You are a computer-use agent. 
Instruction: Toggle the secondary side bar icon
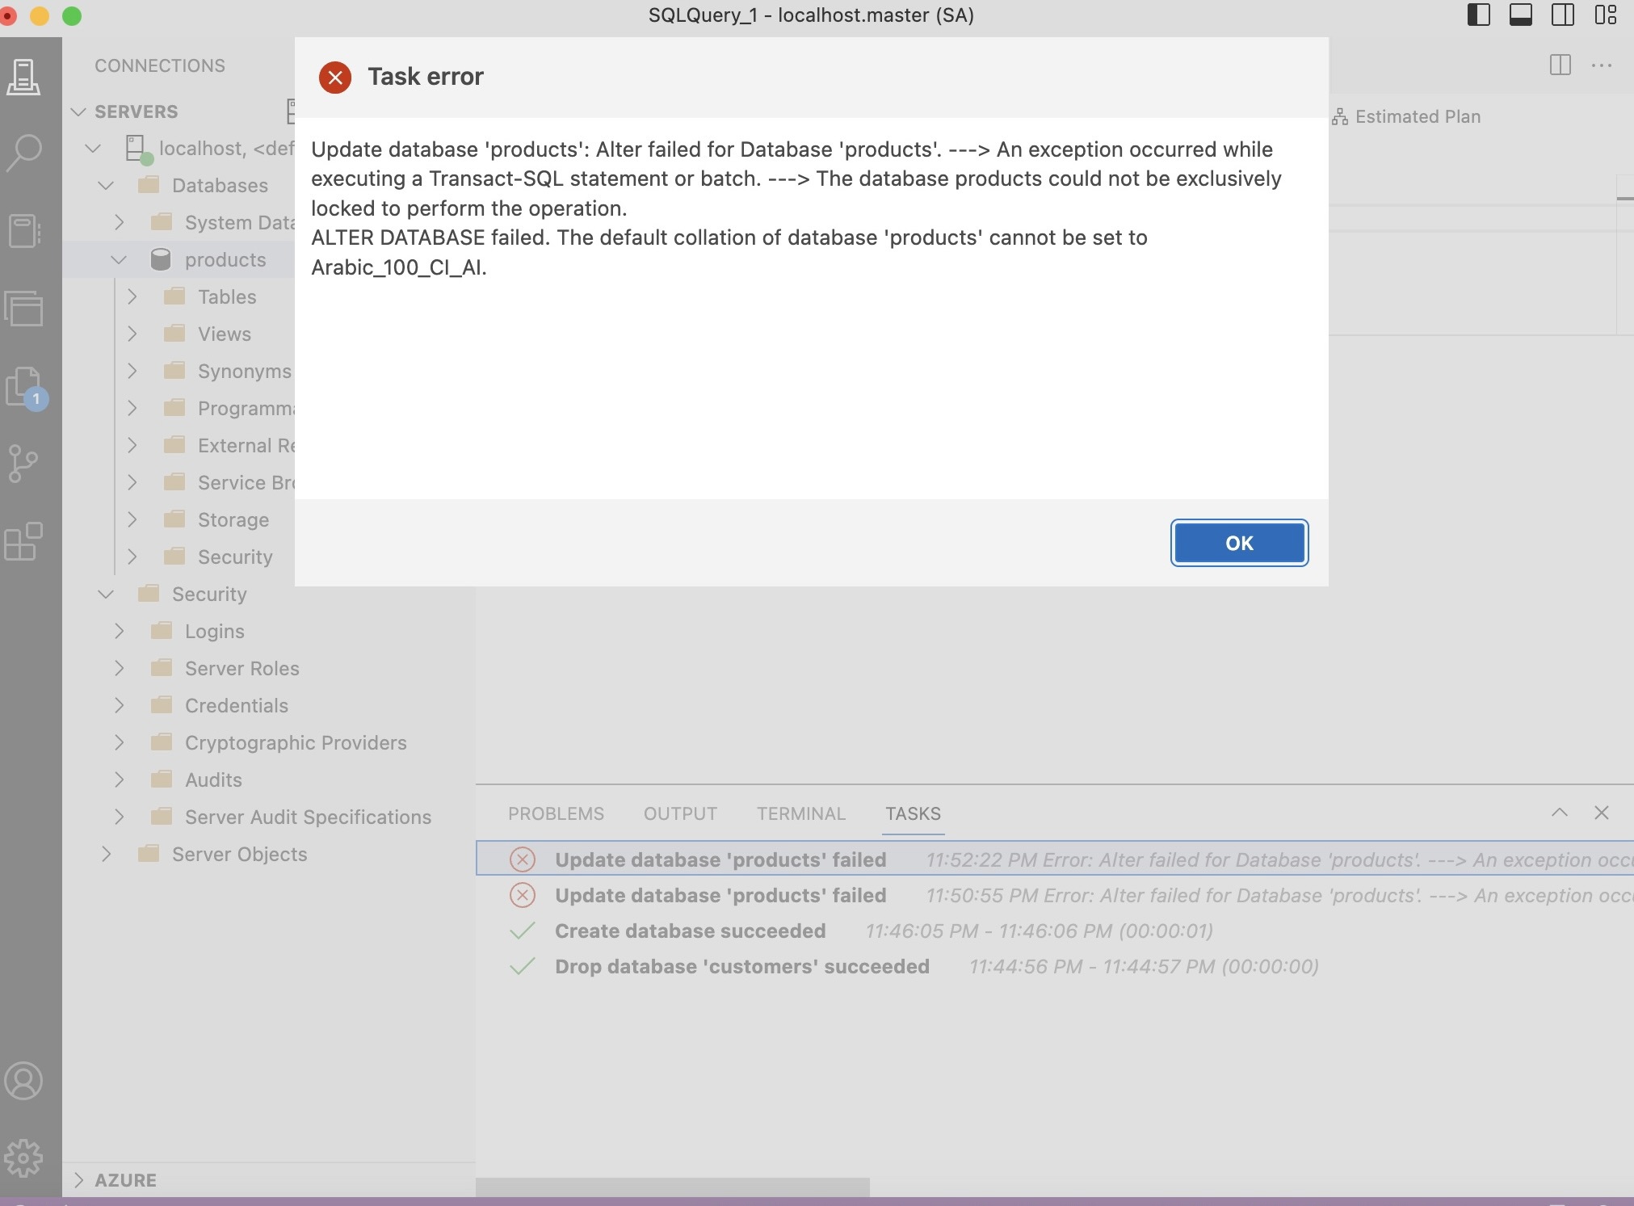[1563, 15]
